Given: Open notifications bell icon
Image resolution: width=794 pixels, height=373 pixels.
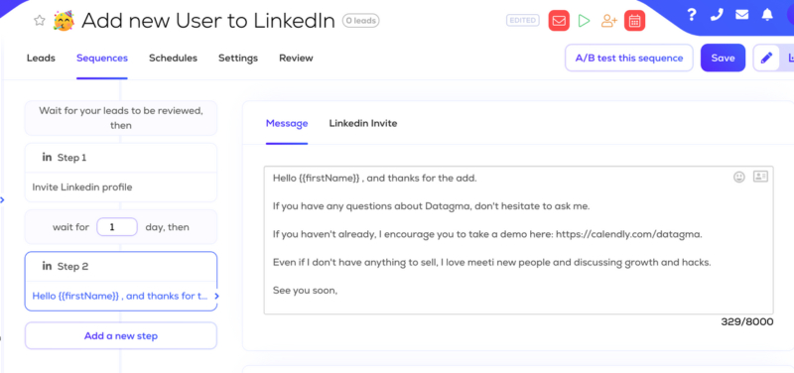Looking at the screenshot, I should tap(767, 15).
